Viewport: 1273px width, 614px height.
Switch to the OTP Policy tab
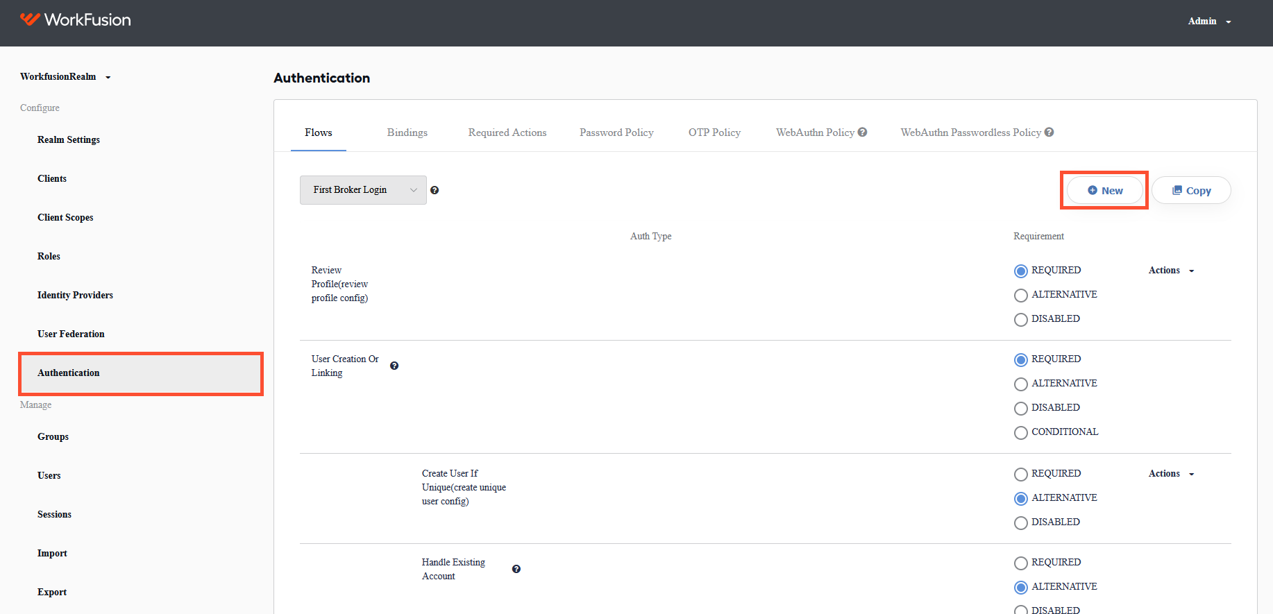tap(714, 133)
